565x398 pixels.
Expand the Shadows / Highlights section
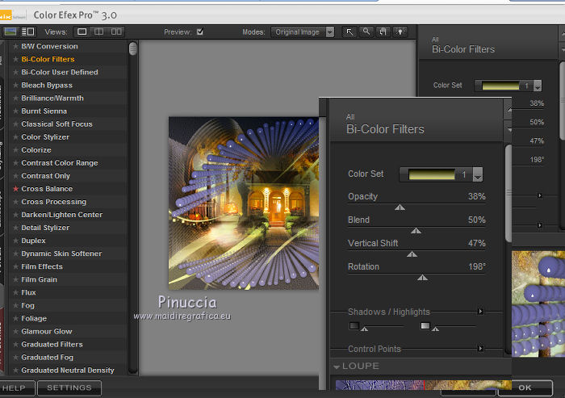pyautogui.click(x=480, y=312)
